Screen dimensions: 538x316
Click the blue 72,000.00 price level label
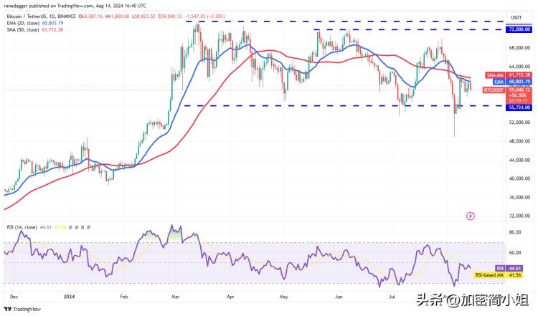tap(520, 29)
